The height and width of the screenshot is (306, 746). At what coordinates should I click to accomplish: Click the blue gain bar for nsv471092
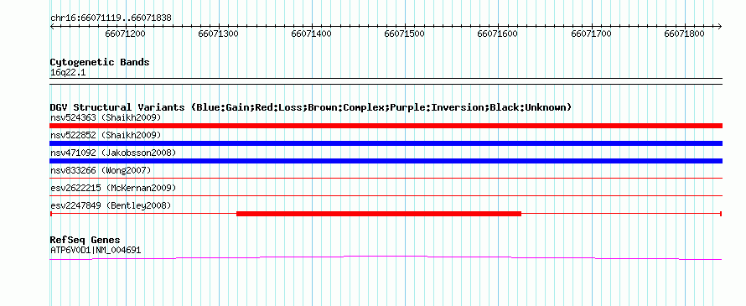[386, 161]
